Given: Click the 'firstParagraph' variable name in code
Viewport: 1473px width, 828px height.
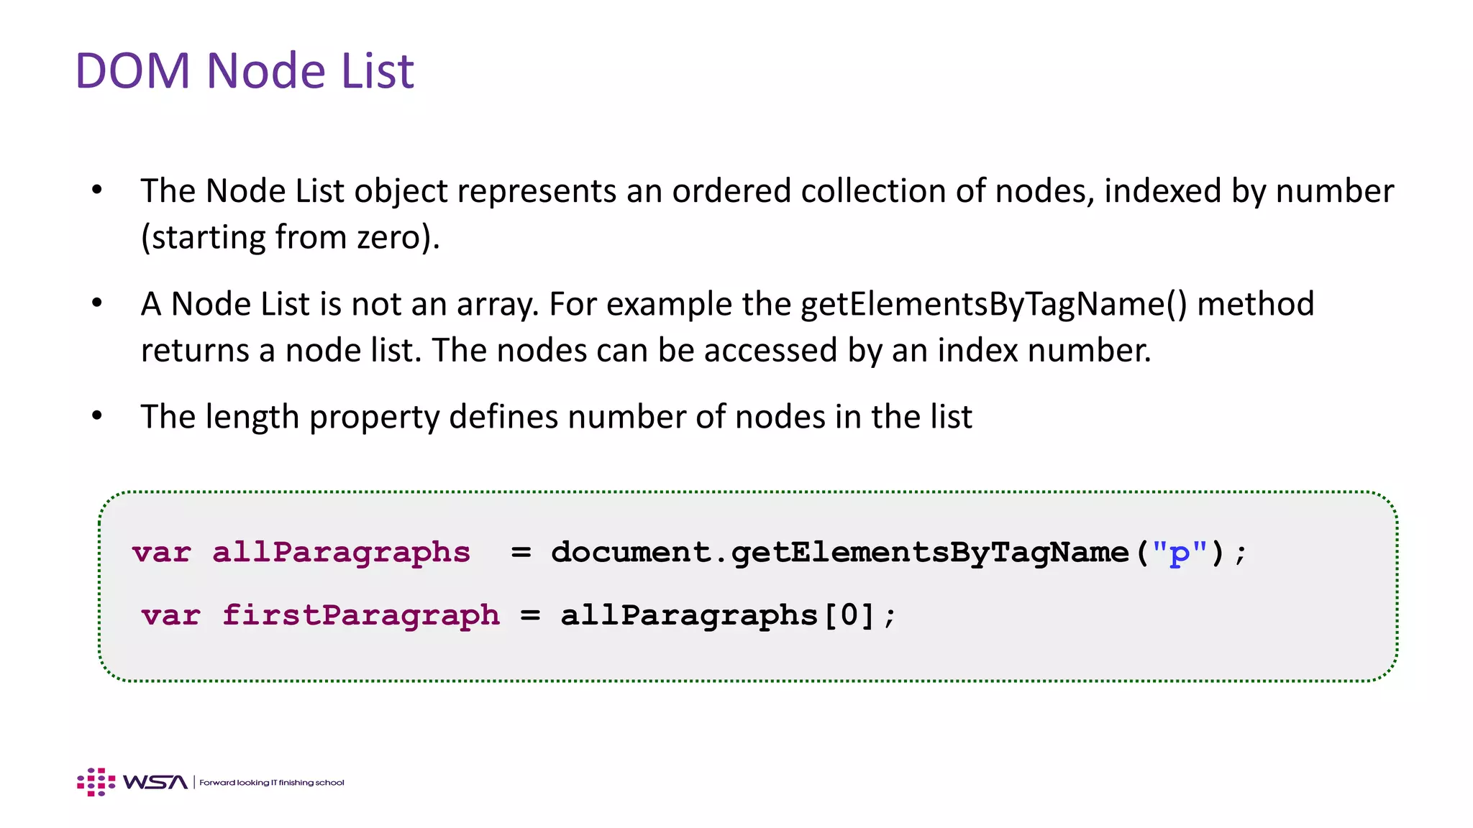Looking at the screenshot, I should click(361, 615).
